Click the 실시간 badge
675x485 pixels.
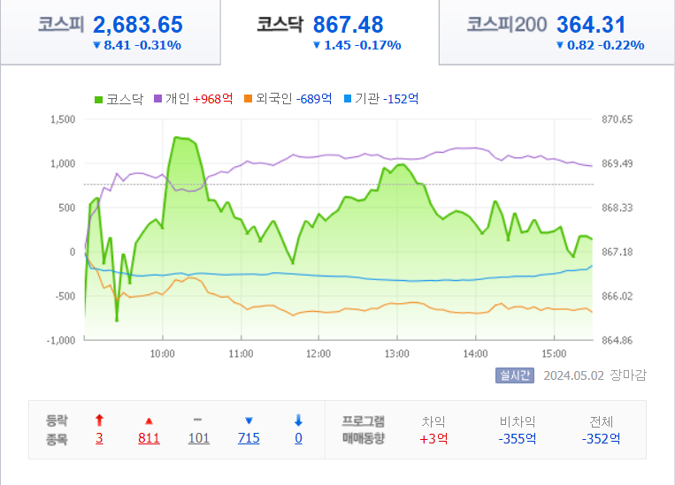click(514, 375)
